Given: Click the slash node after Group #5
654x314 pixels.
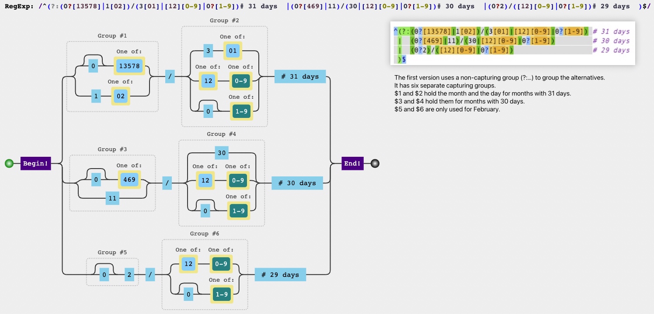Looking at the screenshot, I should tap(150, 275).
